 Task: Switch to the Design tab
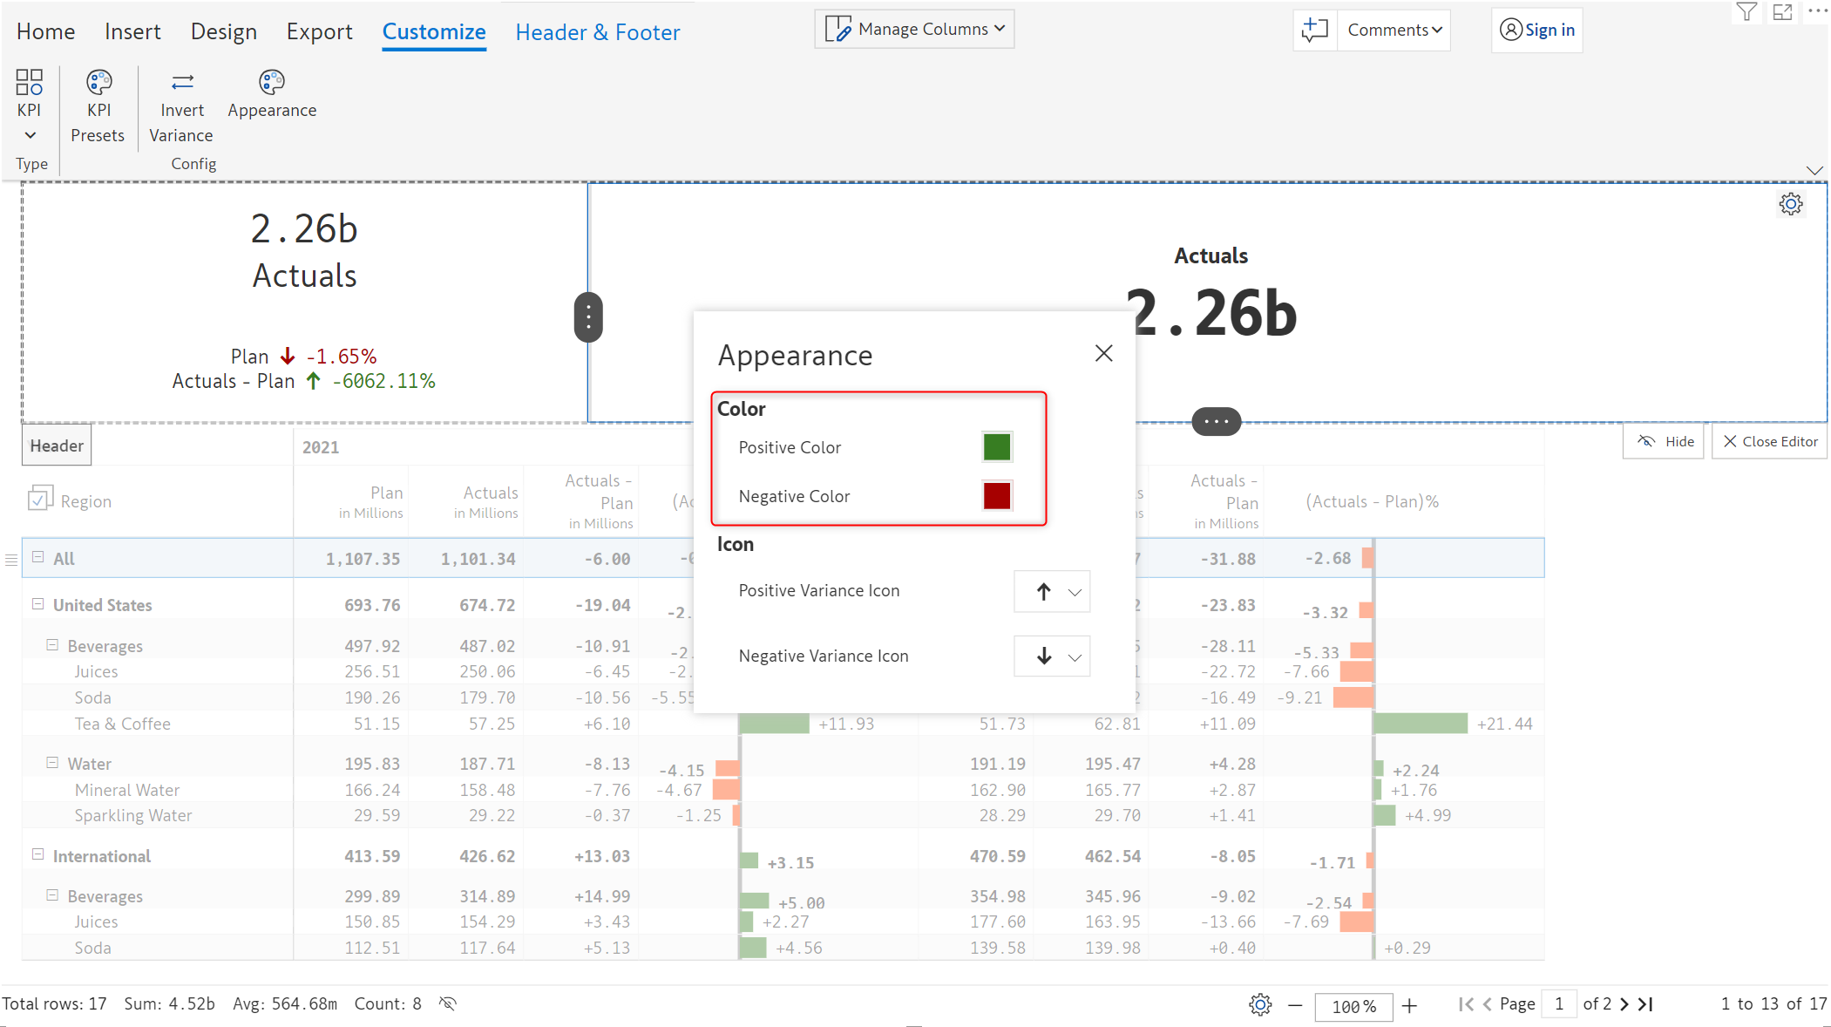(x=223, y=31)
